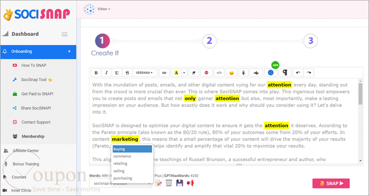Open the Viktor user menu
Screen dimensions: 369x196
click(x=104, y=9)
